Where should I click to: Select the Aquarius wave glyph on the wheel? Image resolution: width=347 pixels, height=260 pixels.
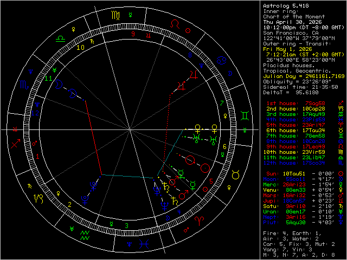85,236
